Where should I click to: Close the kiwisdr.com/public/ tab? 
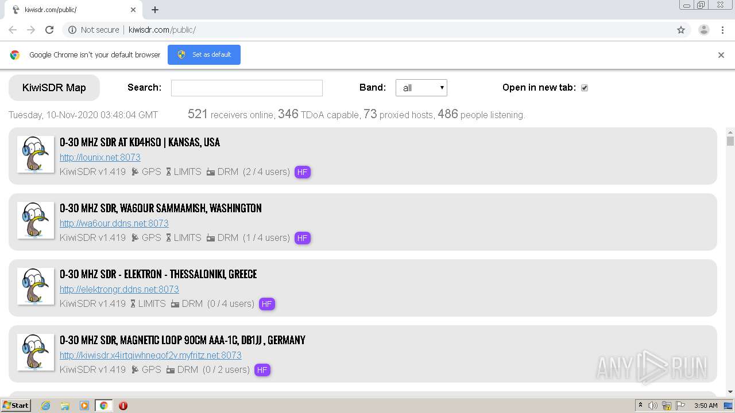pos(133,10)
